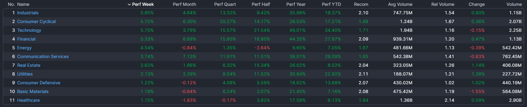Open the Consumer Cyclical sector link
Image resolution: width=527 pixels, height=107 pixels.
pos(36,22)
